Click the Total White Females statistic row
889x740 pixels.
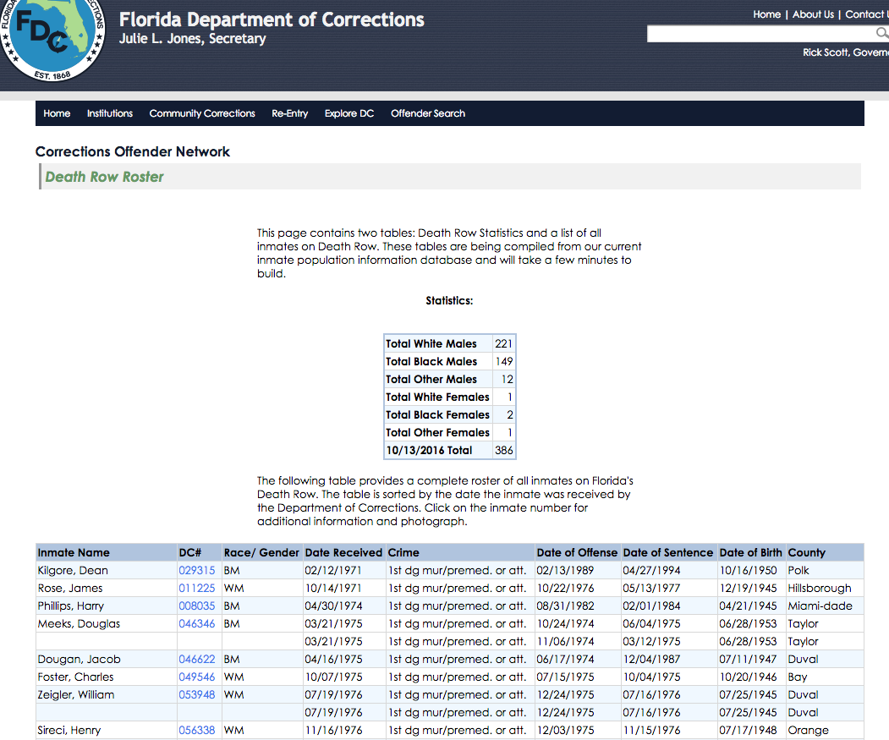tap(450, 397)
